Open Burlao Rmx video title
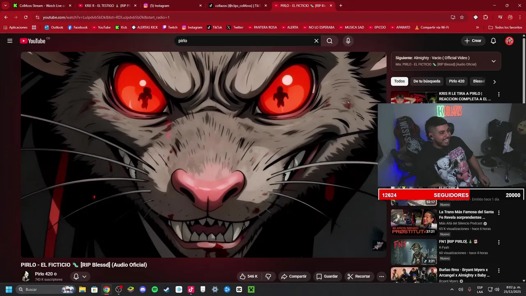The image size is (526, 296). point(464,273)
